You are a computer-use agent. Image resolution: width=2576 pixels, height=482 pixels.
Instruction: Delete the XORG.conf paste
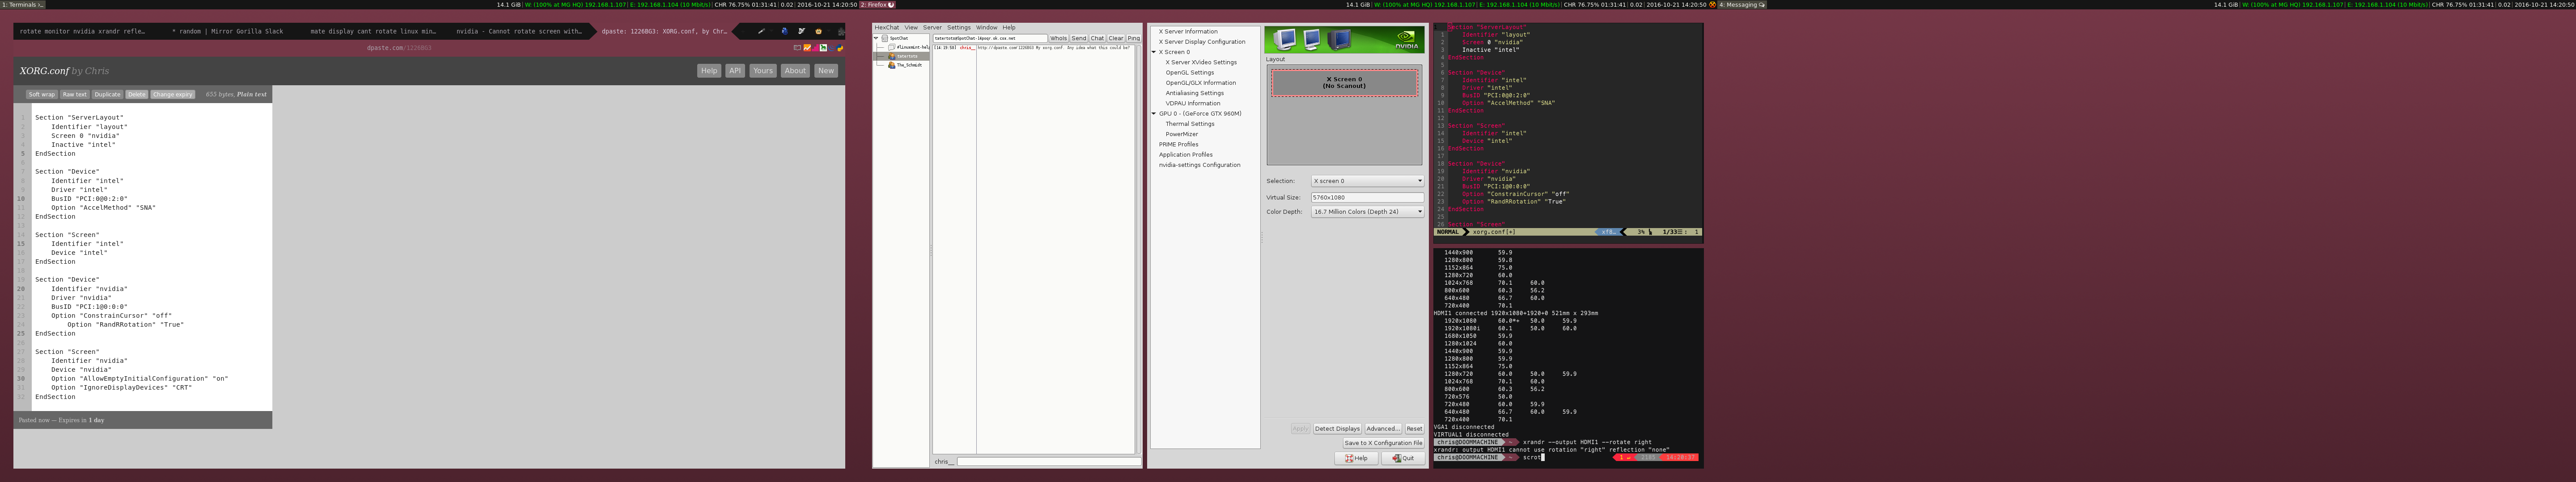(x=137, y=95)
